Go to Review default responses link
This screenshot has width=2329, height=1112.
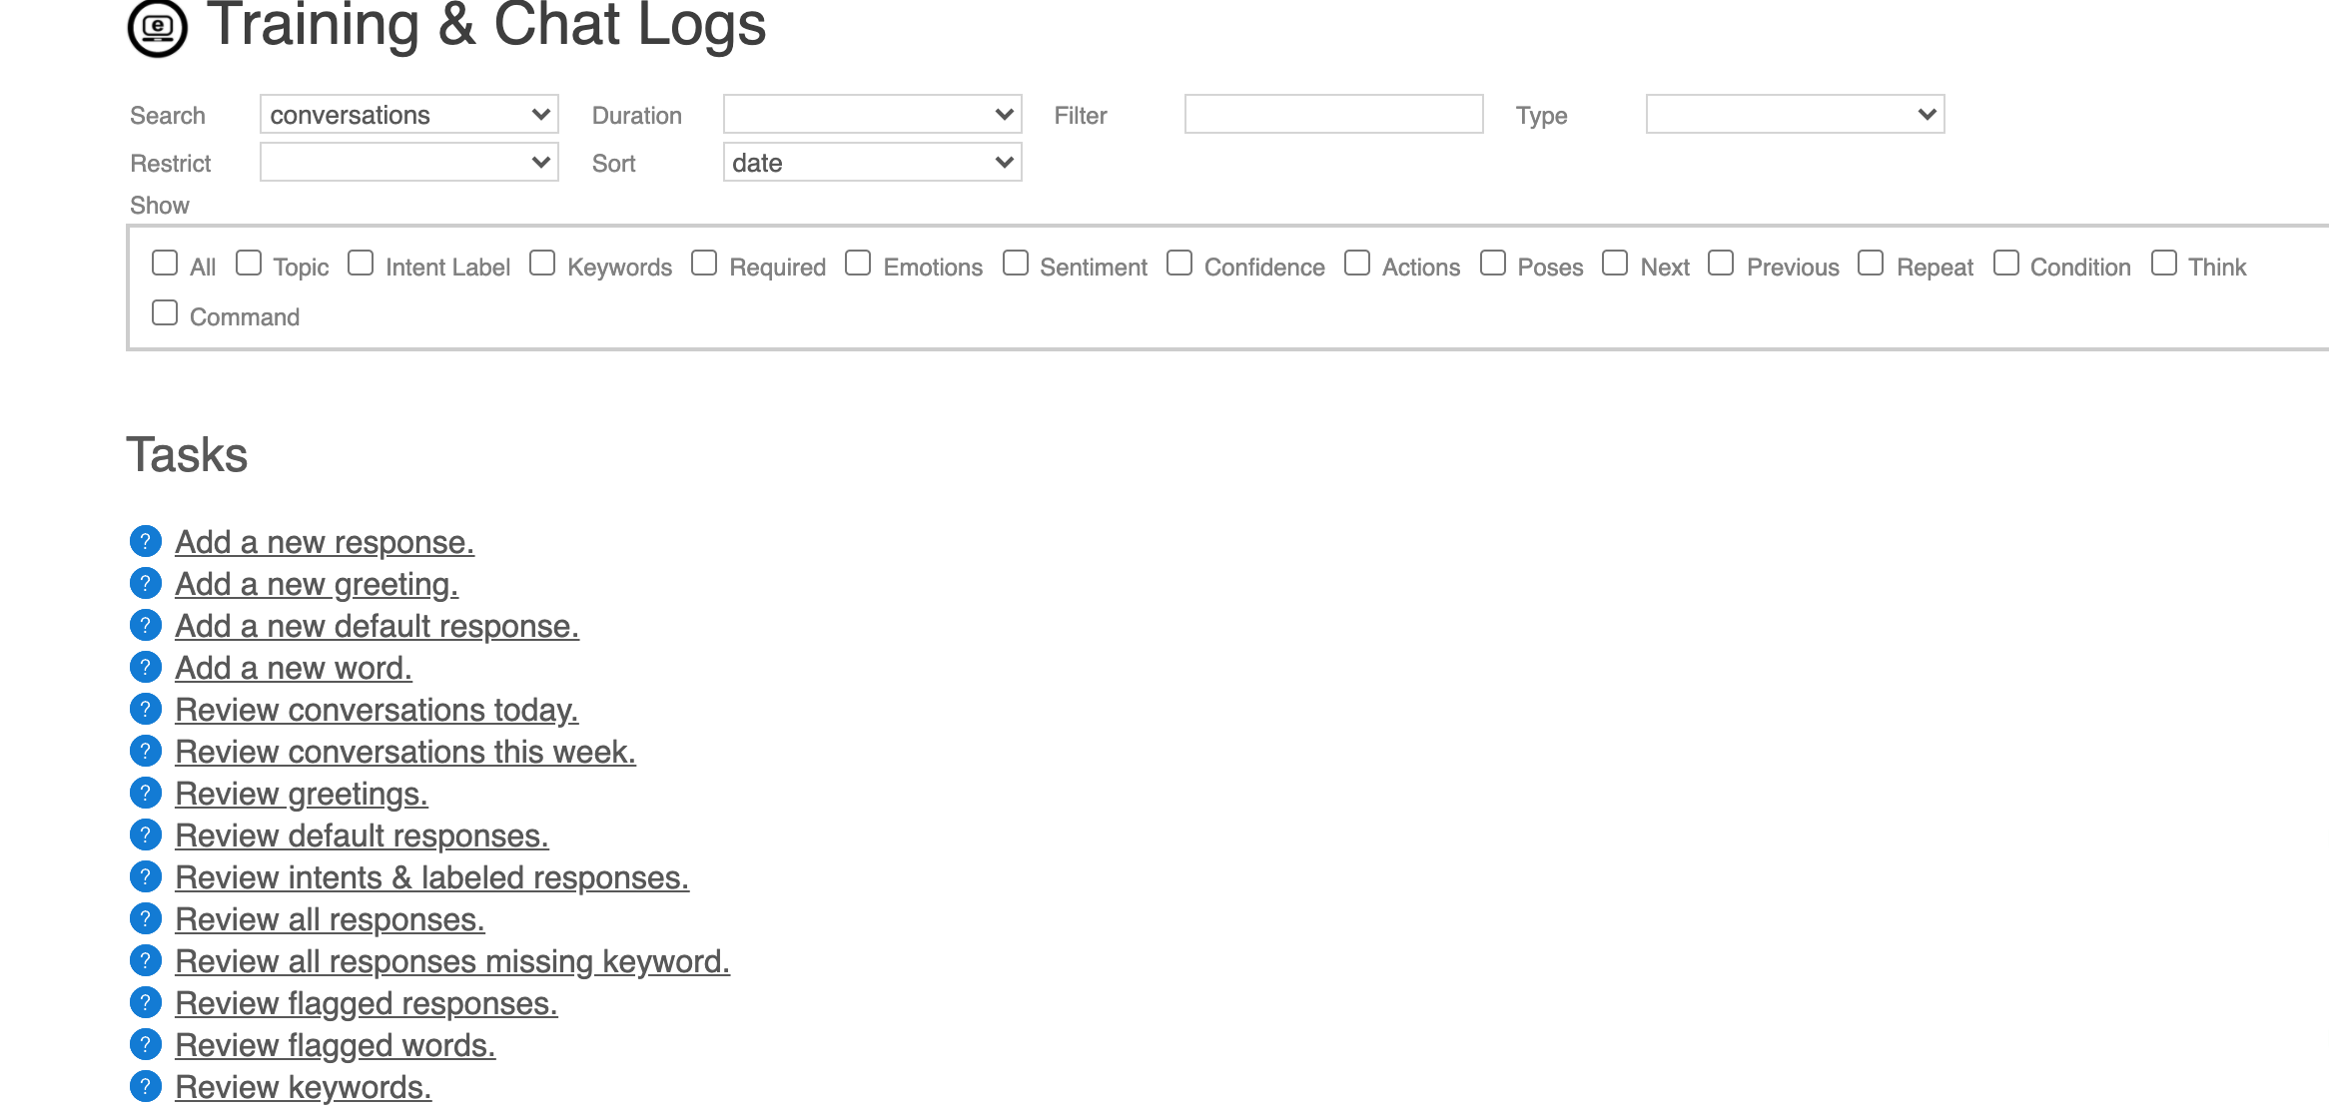(362, 835)
